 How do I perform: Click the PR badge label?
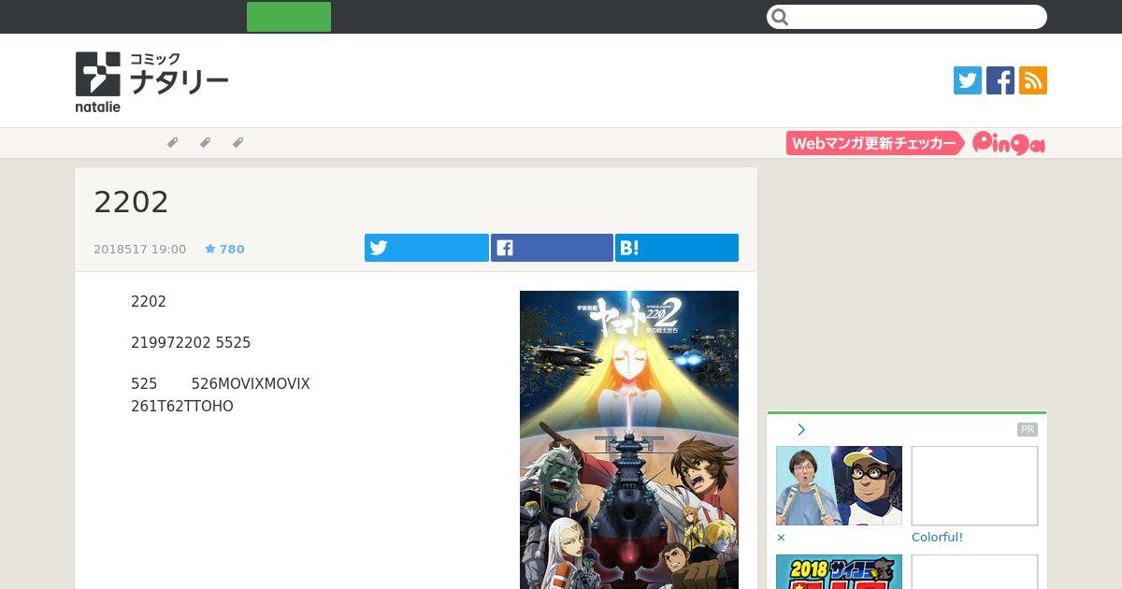pyautogui.click(x=1028, y=430)
